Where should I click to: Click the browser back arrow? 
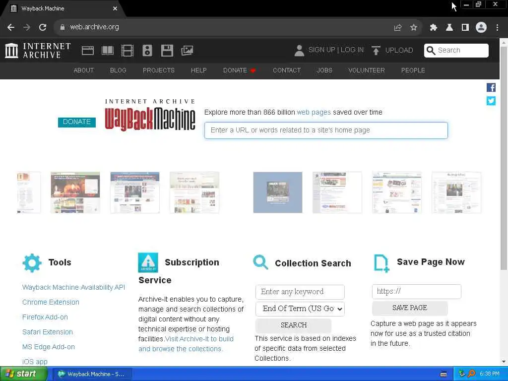click(11, 27)
